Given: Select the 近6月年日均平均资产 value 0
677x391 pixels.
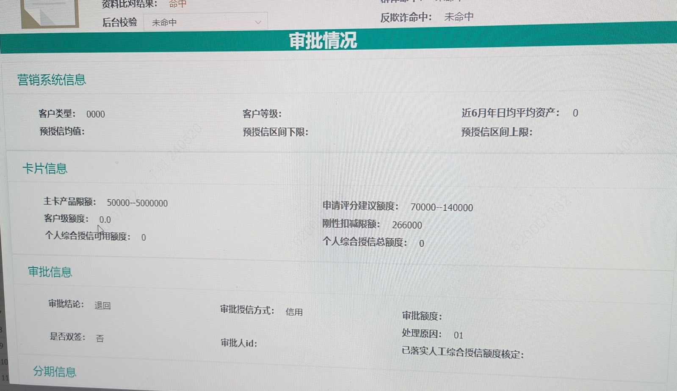Looking at the screenshot, I should point(575,113).
